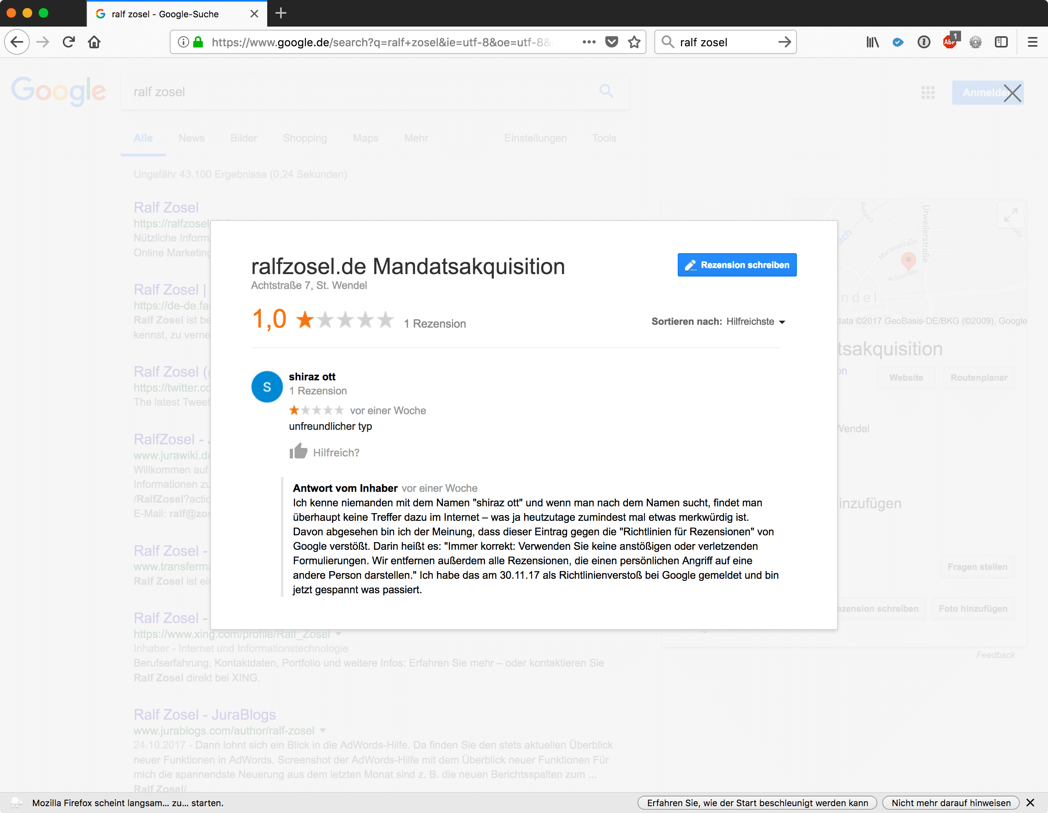Open page actions three-dot menu
Screen dimensions: 1048x813
click(x=589, y=42)
